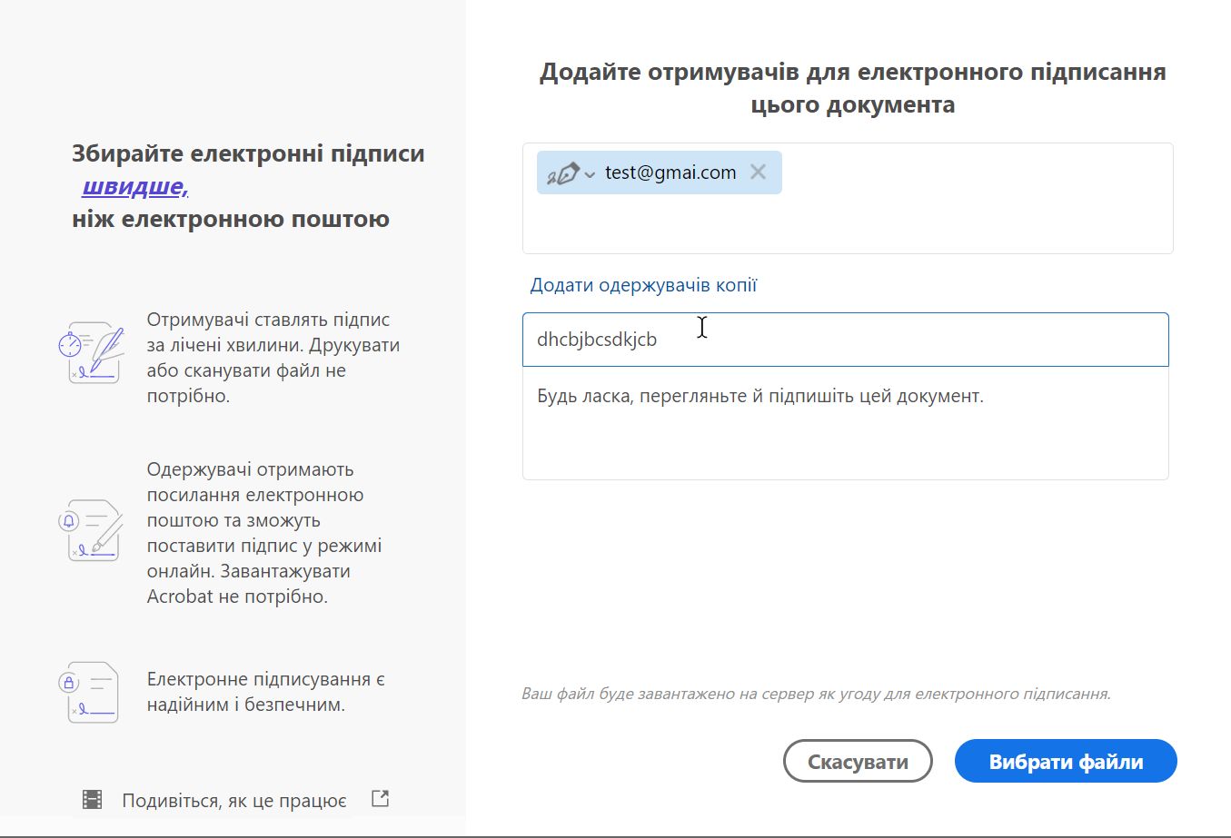Open the recipient role dropdown chevron on email chip
The width and height of the screenshot is (1231, 838).
(590, 173)
